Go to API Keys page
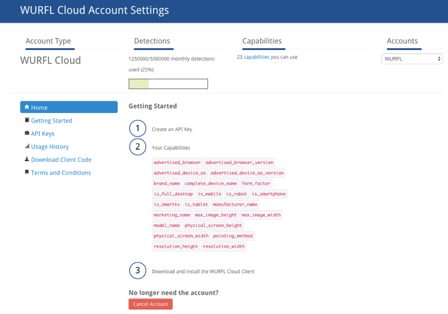This screenshot has height=314, width=448. (x=43, y=134)
